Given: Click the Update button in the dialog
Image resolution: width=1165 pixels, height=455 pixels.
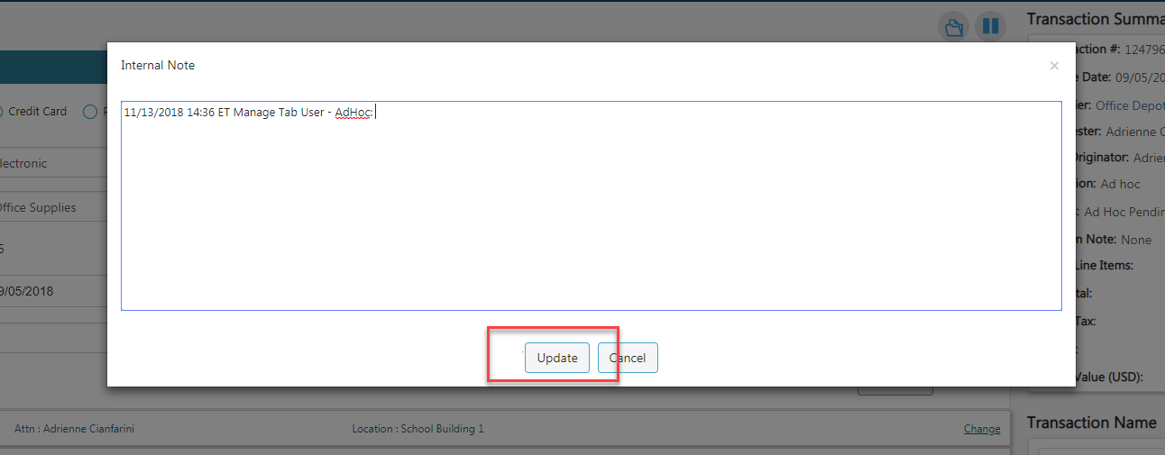Looking at the screenshot, I should (x=557, y=358).
